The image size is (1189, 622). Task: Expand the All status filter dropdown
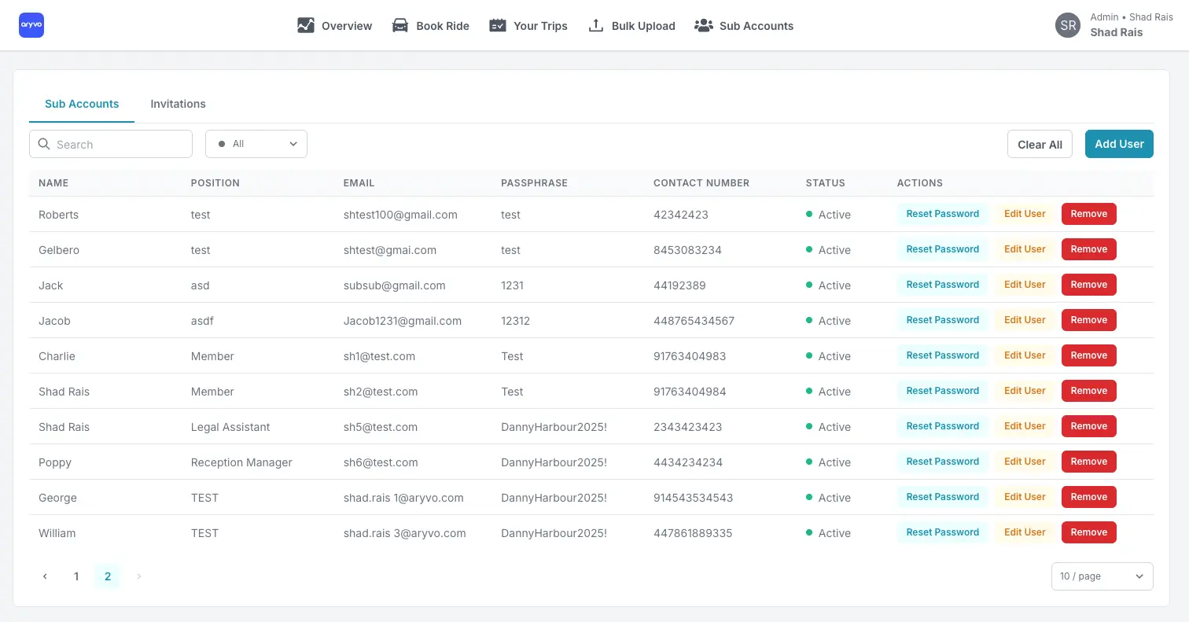256,144
